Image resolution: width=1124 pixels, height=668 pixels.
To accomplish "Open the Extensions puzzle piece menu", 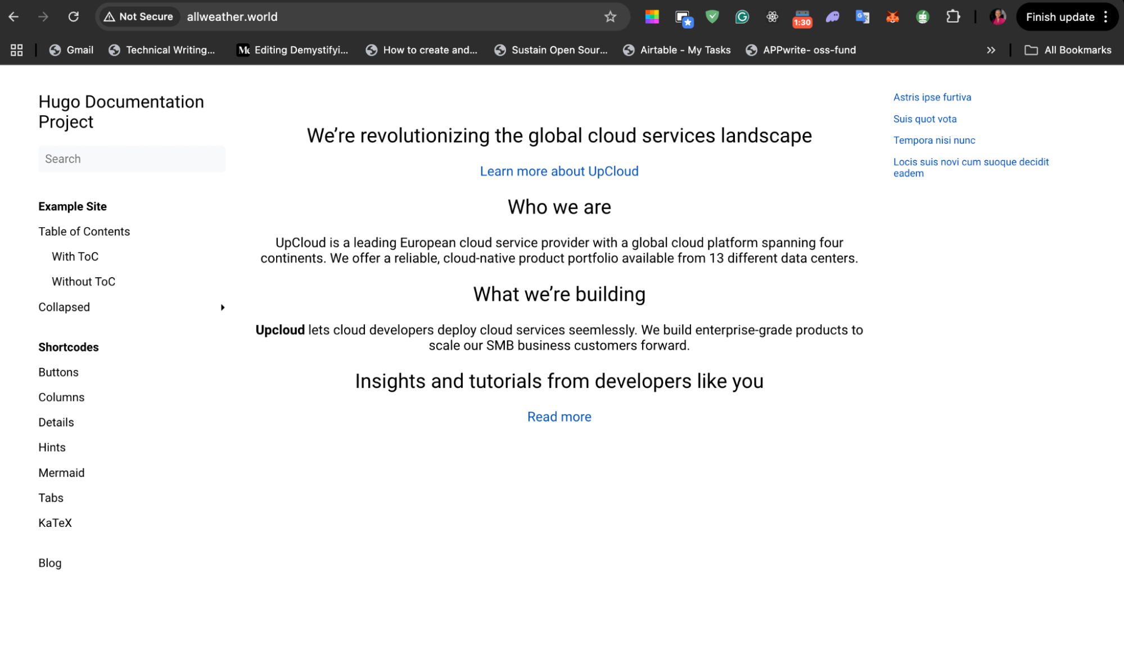I will pos(953,17).
